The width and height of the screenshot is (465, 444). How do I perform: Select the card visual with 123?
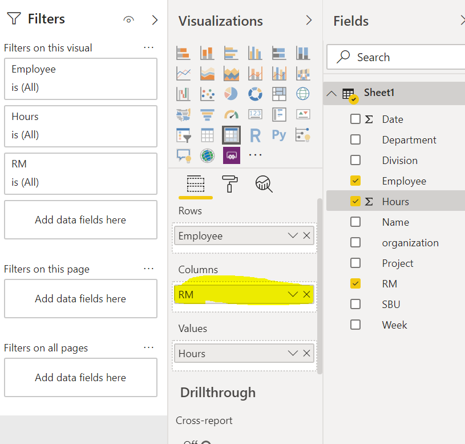coord(255,114)
